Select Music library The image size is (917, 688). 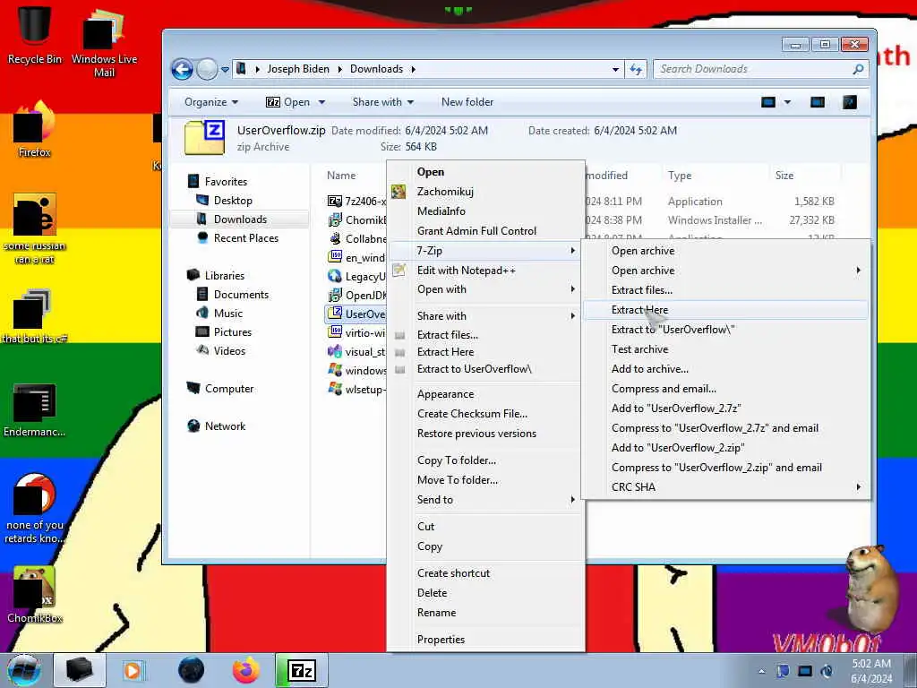[228, 313]
